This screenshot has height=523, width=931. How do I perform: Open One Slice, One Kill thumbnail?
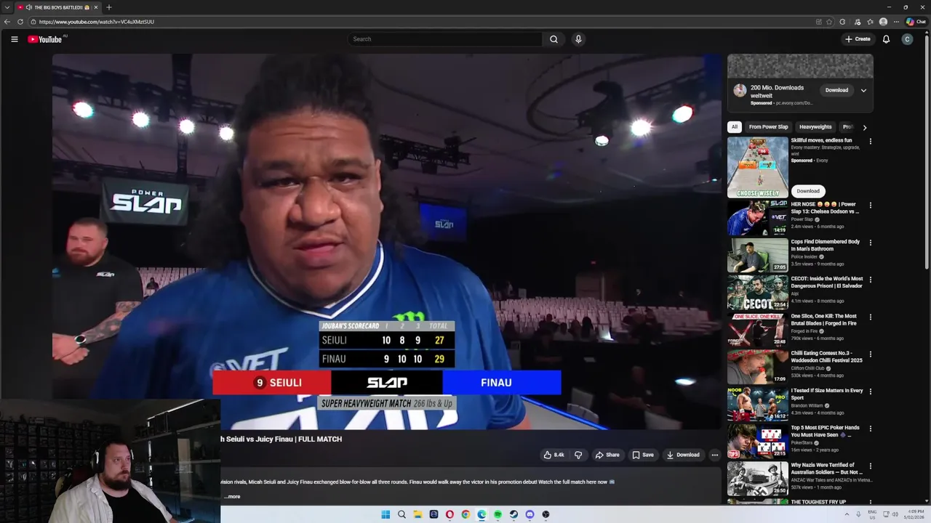[x=758, y=330]
